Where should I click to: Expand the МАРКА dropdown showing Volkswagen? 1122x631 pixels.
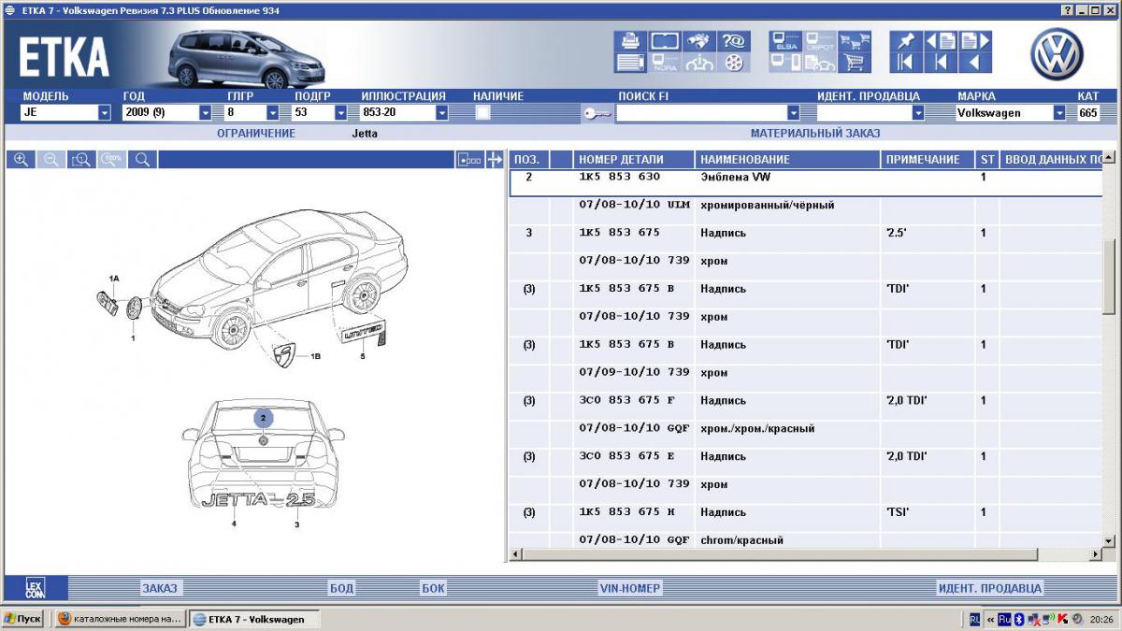(1059, 113)
